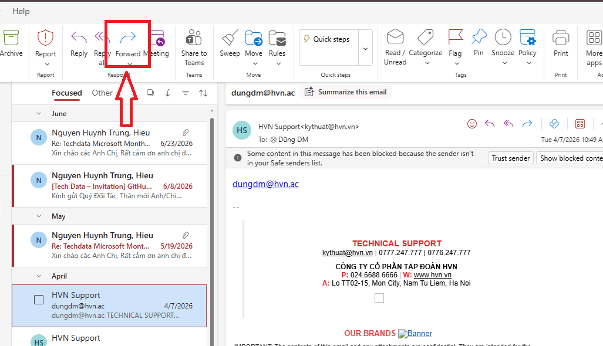
Task: Switch to the Focused inbox tab
Action: pos(67,93)
